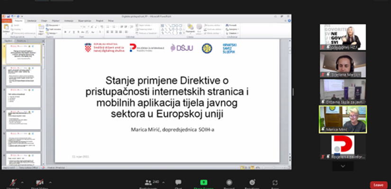Switch to the Struktura outline tab

coord(22,41)
